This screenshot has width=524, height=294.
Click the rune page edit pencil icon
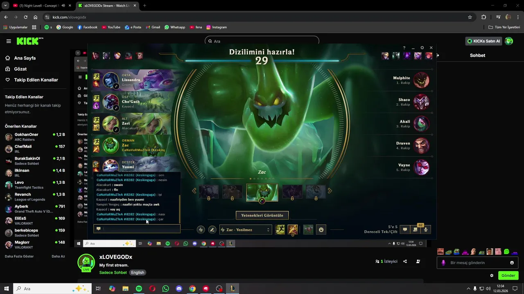tap(212, 230)
